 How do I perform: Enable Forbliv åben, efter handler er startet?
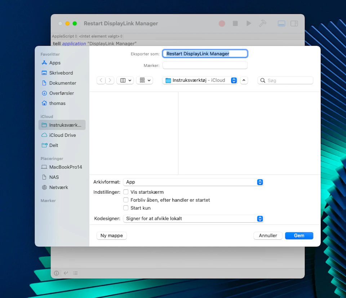(x=126, y=200)
